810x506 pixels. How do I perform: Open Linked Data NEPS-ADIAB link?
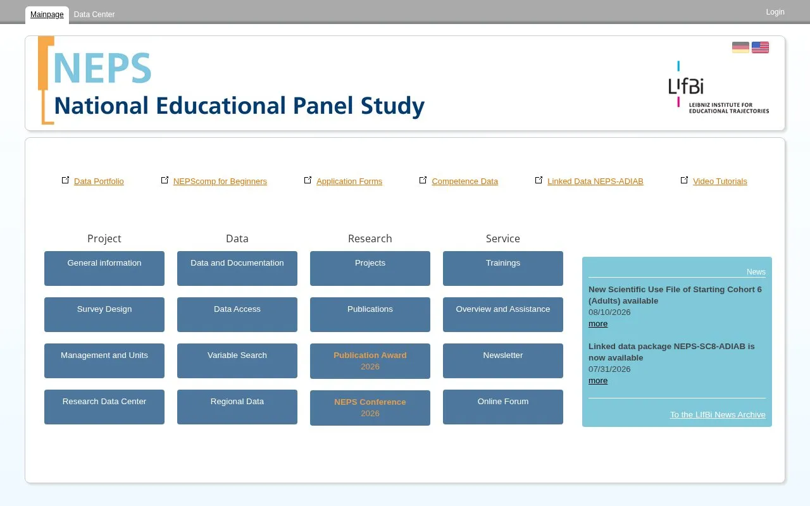[595, 182]
